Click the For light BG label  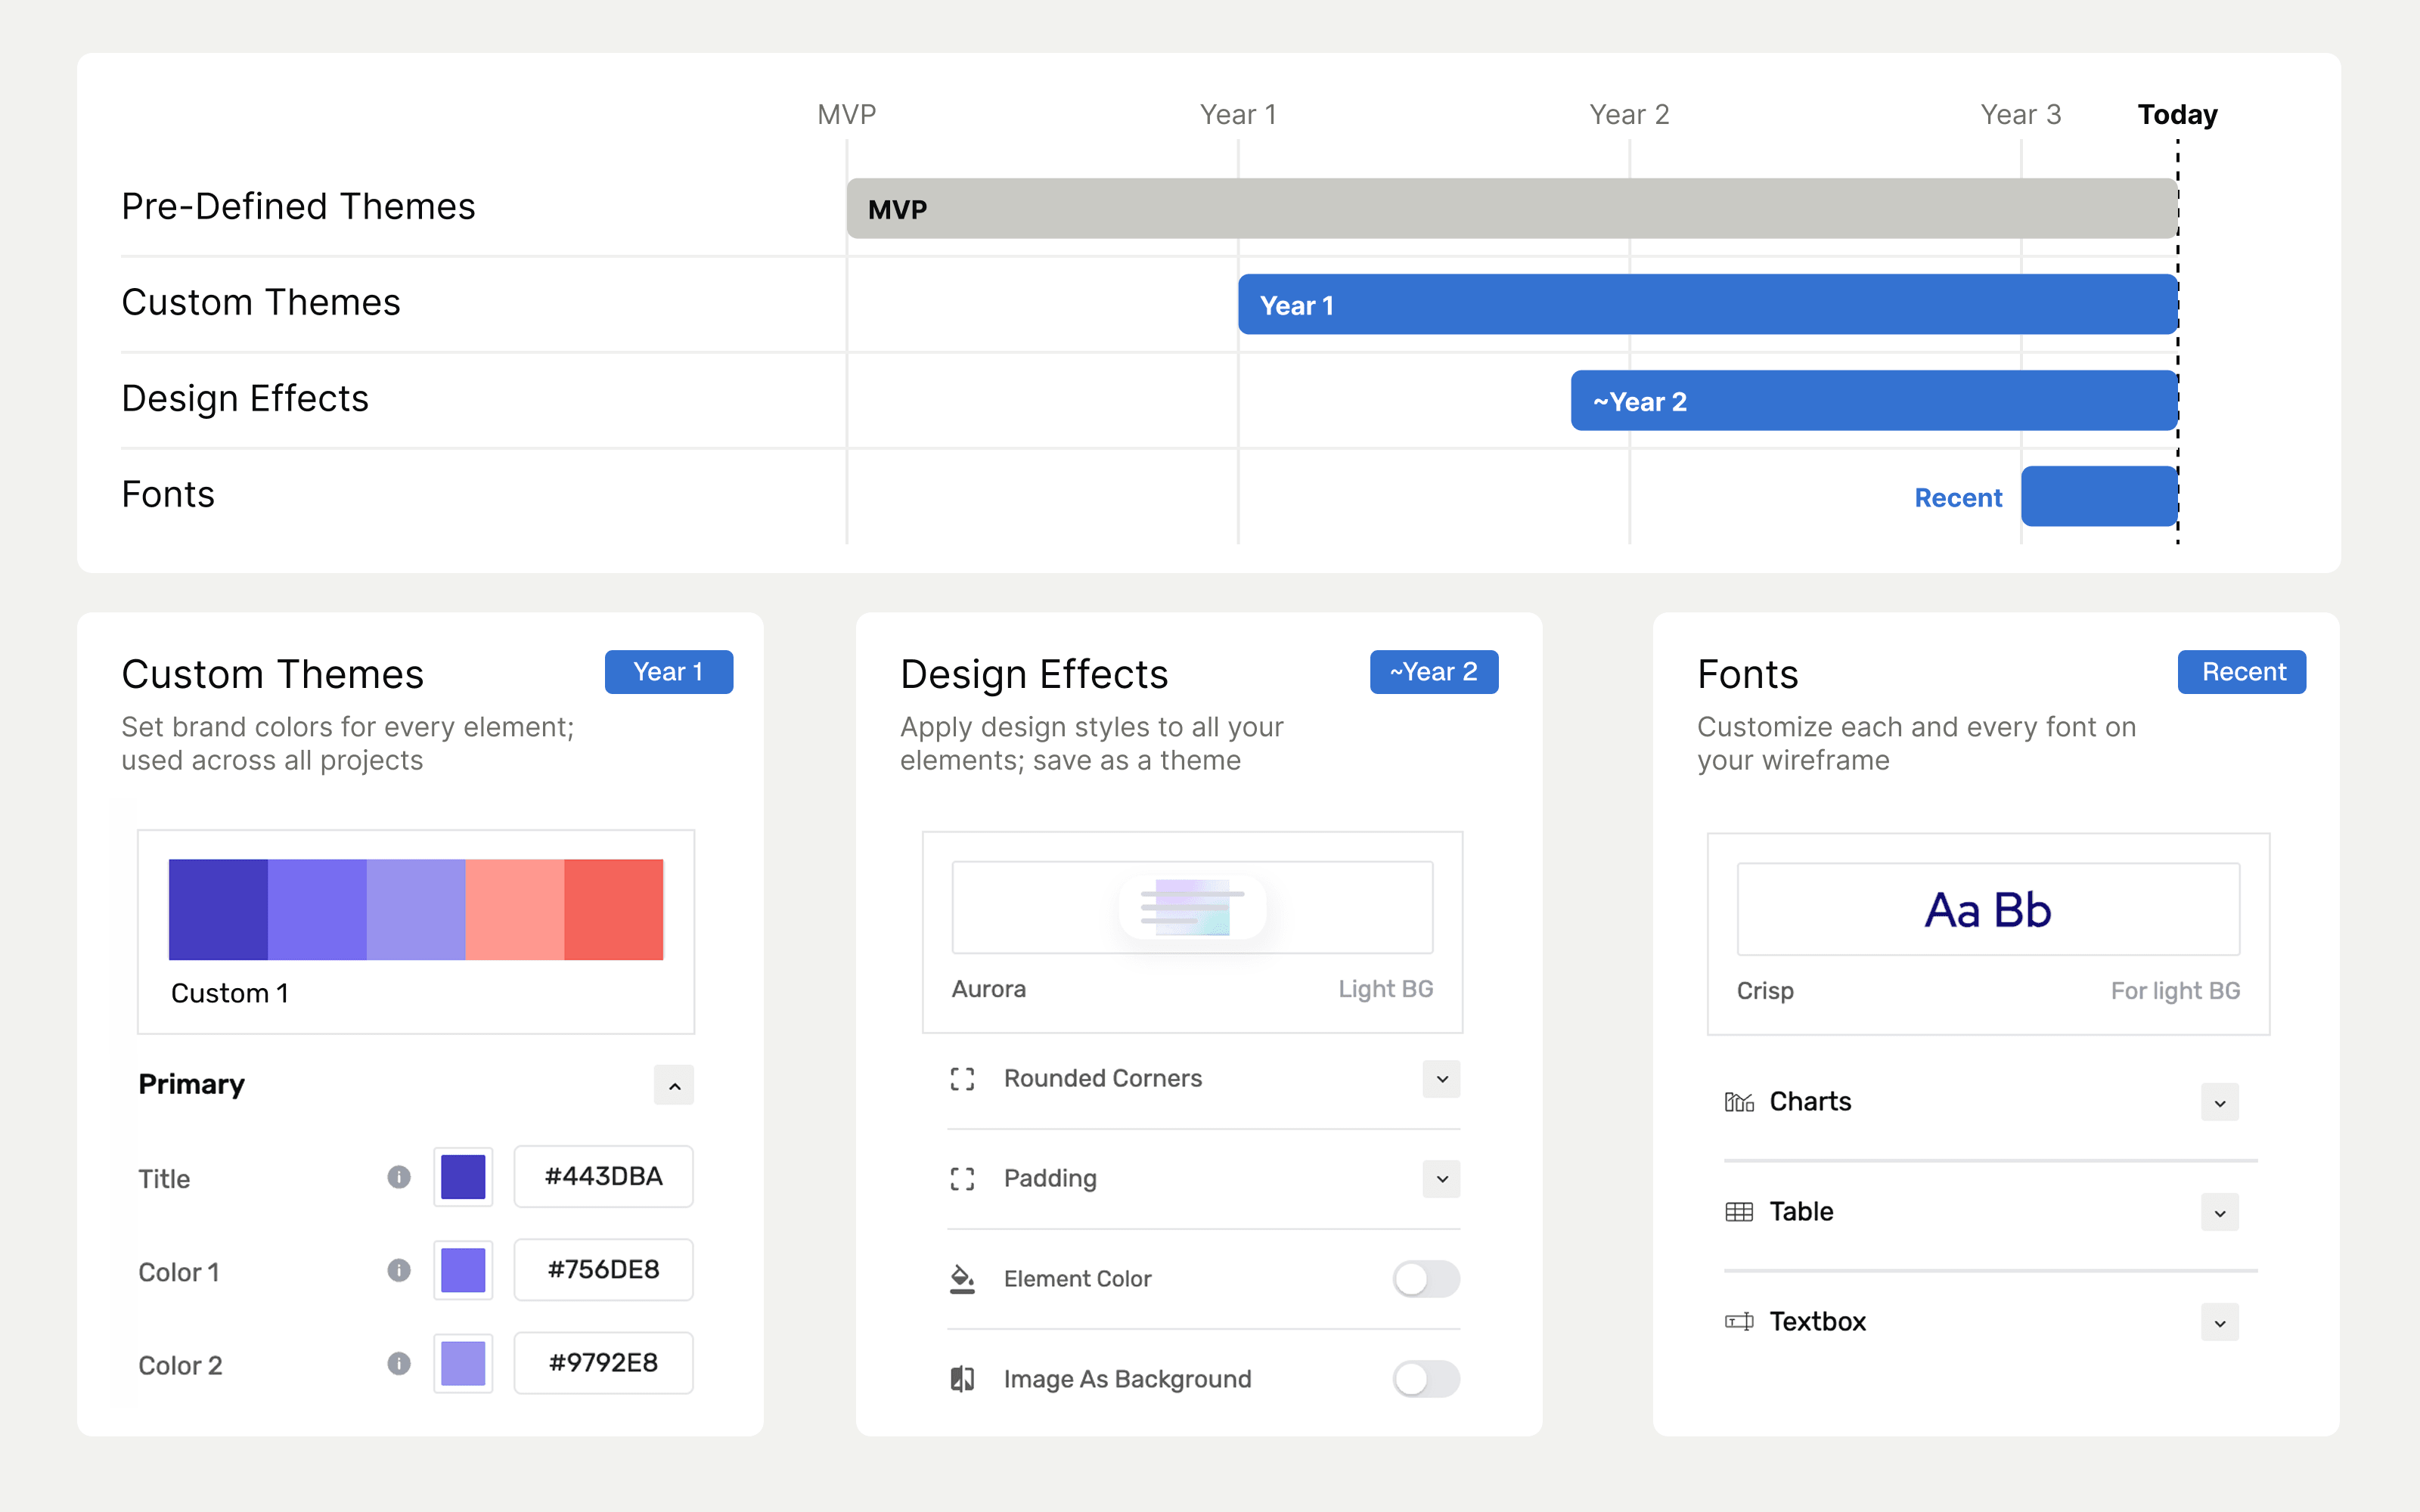(x=2175, y=991)
